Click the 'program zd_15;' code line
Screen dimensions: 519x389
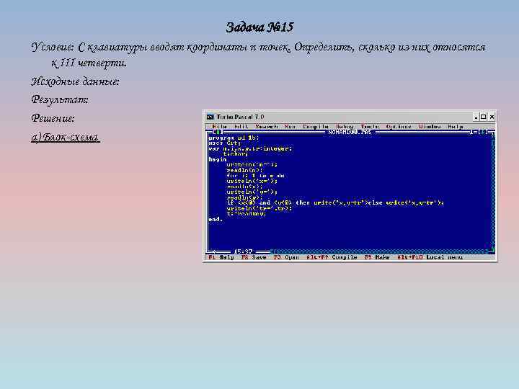point(234,138)
